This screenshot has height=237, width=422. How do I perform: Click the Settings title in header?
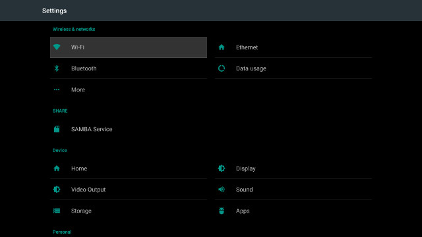(x=54, y=11)
